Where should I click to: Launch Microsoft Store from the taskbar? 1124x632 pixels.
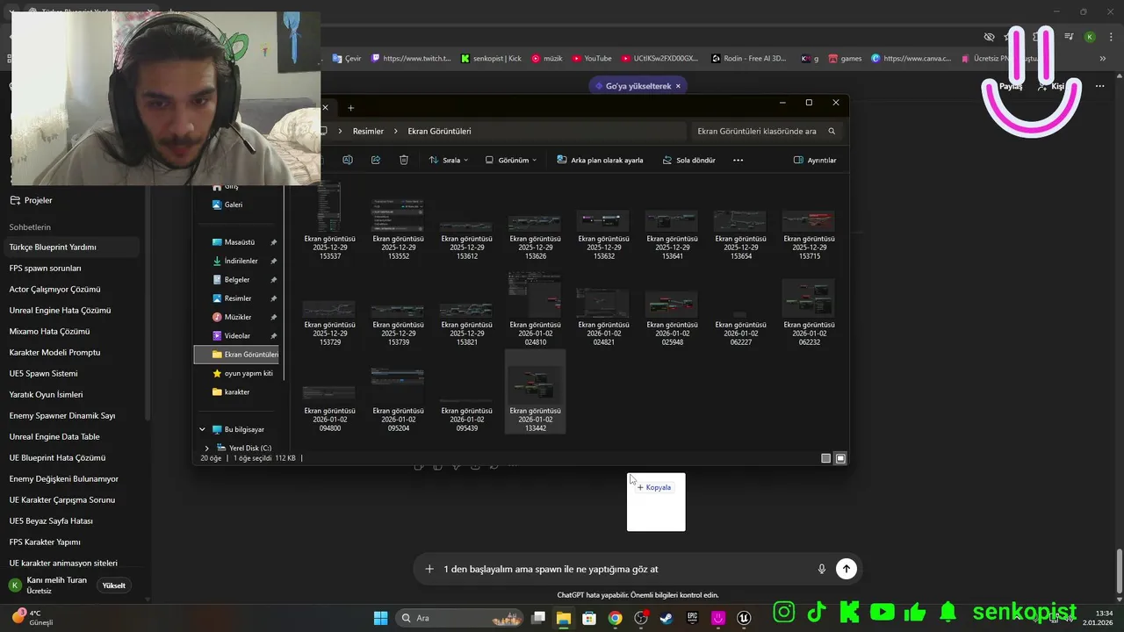point(589,618)
